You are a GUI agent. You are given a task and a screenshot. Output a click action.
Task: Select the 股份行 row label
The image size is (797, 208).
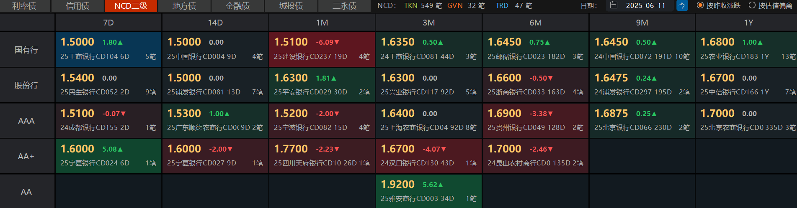(26, 85)
